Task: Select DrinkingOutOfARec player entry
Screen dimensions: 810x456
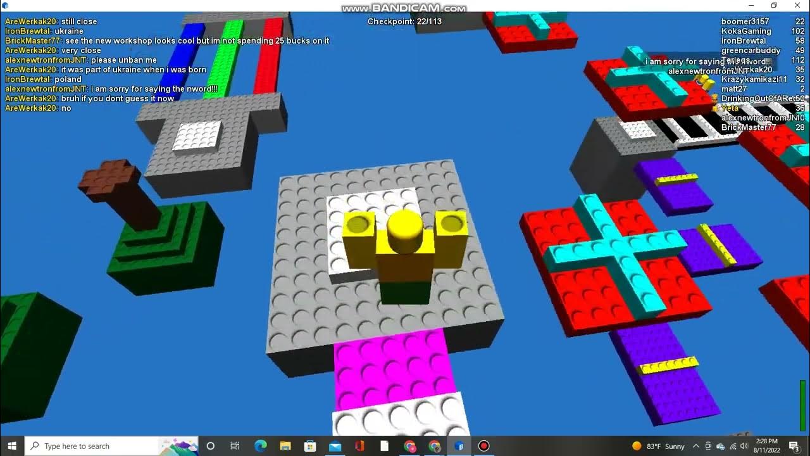Action: point(759,99)
